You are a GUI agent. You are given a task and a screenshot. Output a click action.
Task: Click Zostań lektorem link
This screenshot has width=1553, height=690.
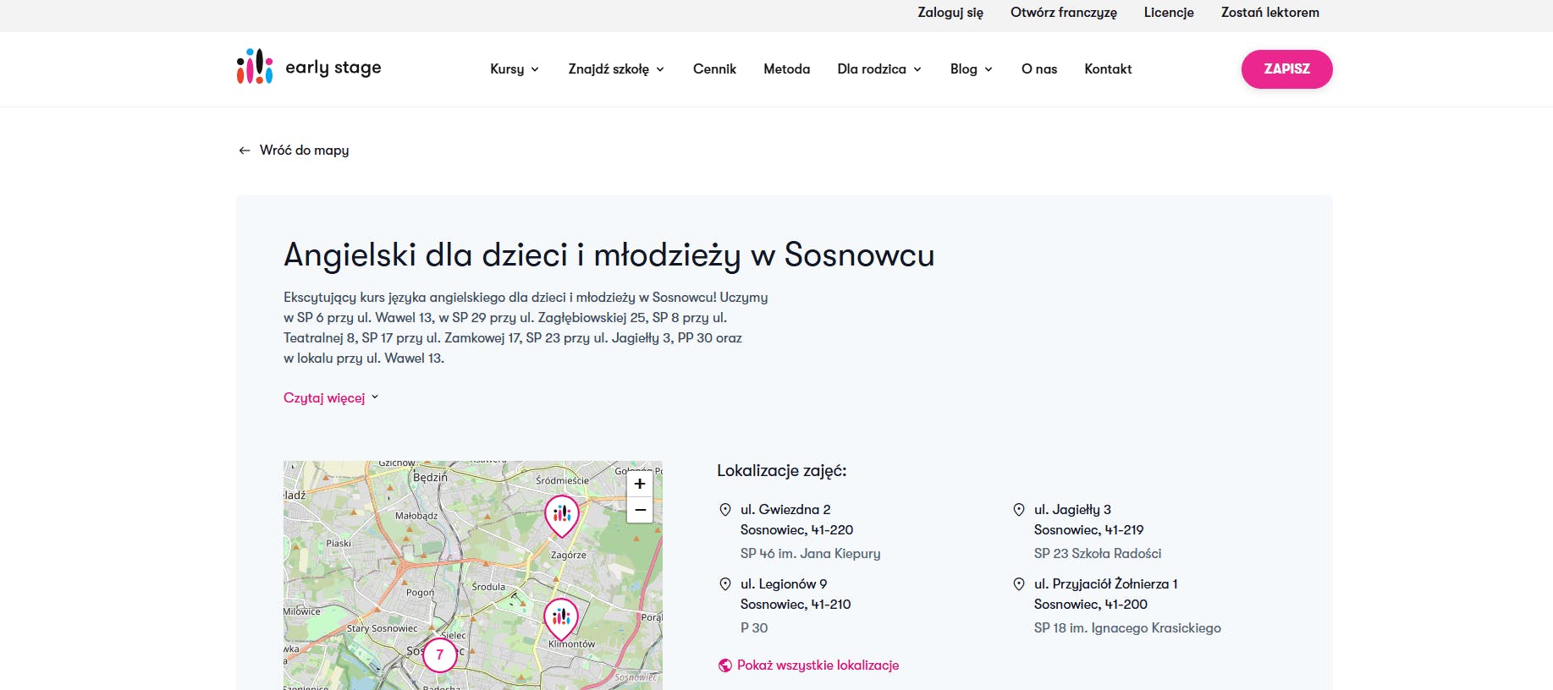click(x=1269, y=13)
